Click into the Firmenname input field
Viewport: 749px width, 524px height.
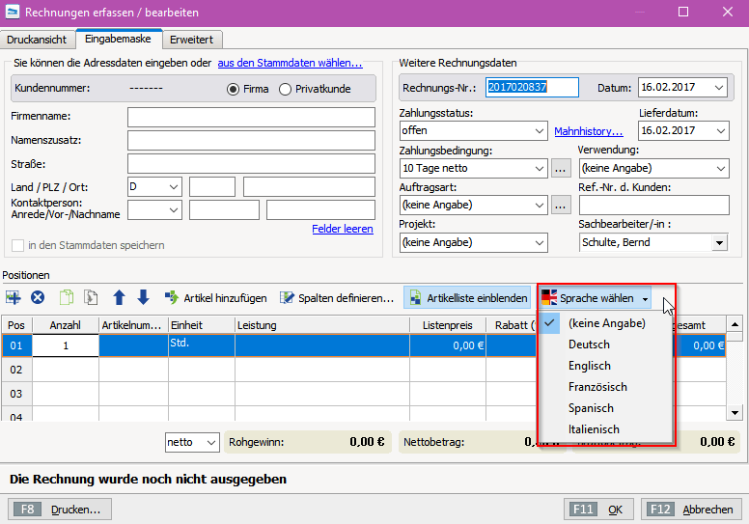coord(251,118)
